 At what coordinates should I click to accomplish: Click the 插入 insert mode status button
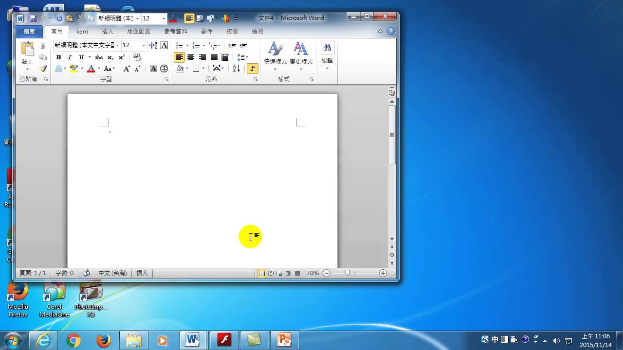coord(142,273)
